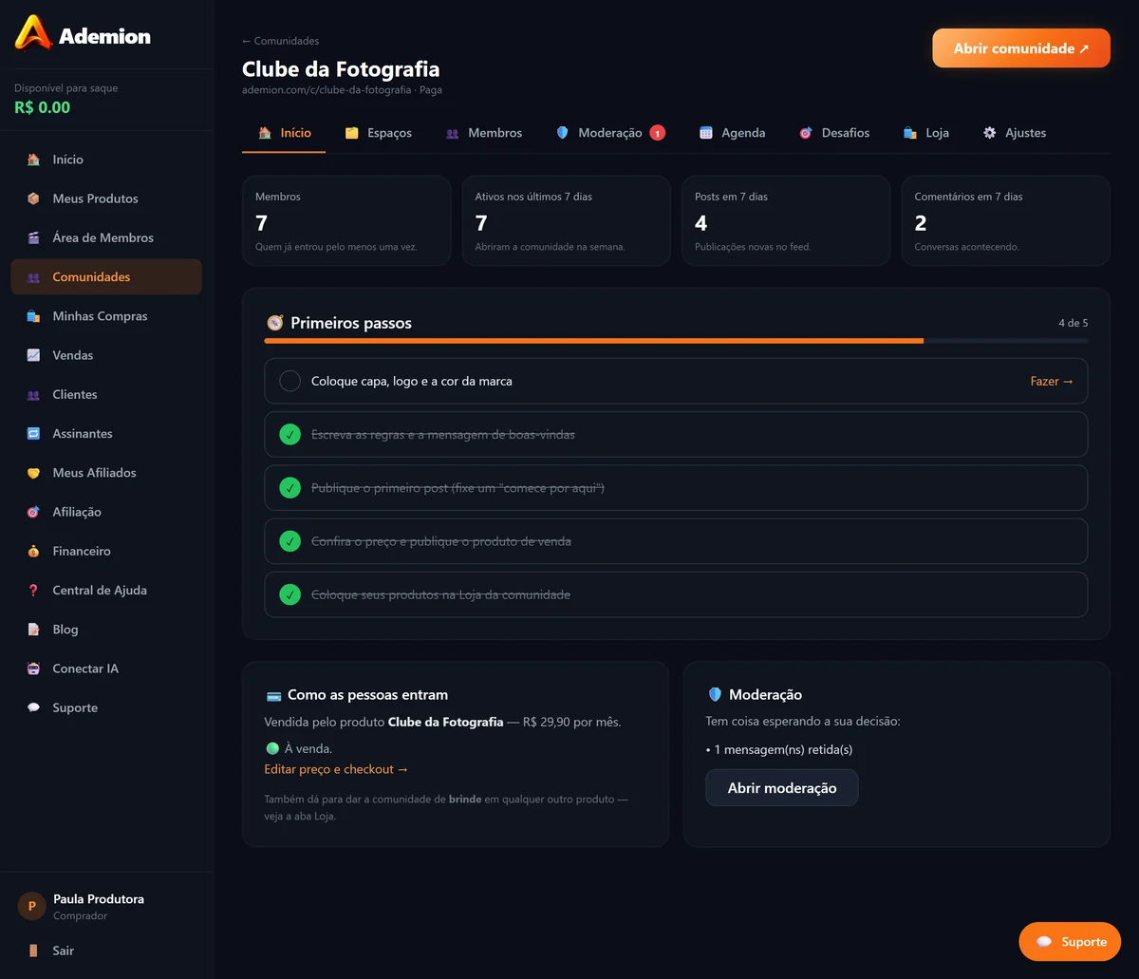Toggle checkmark for 'Publique o primeiro post' step
This screenshot has width=1139, height=979.
(x=289, y=488)
